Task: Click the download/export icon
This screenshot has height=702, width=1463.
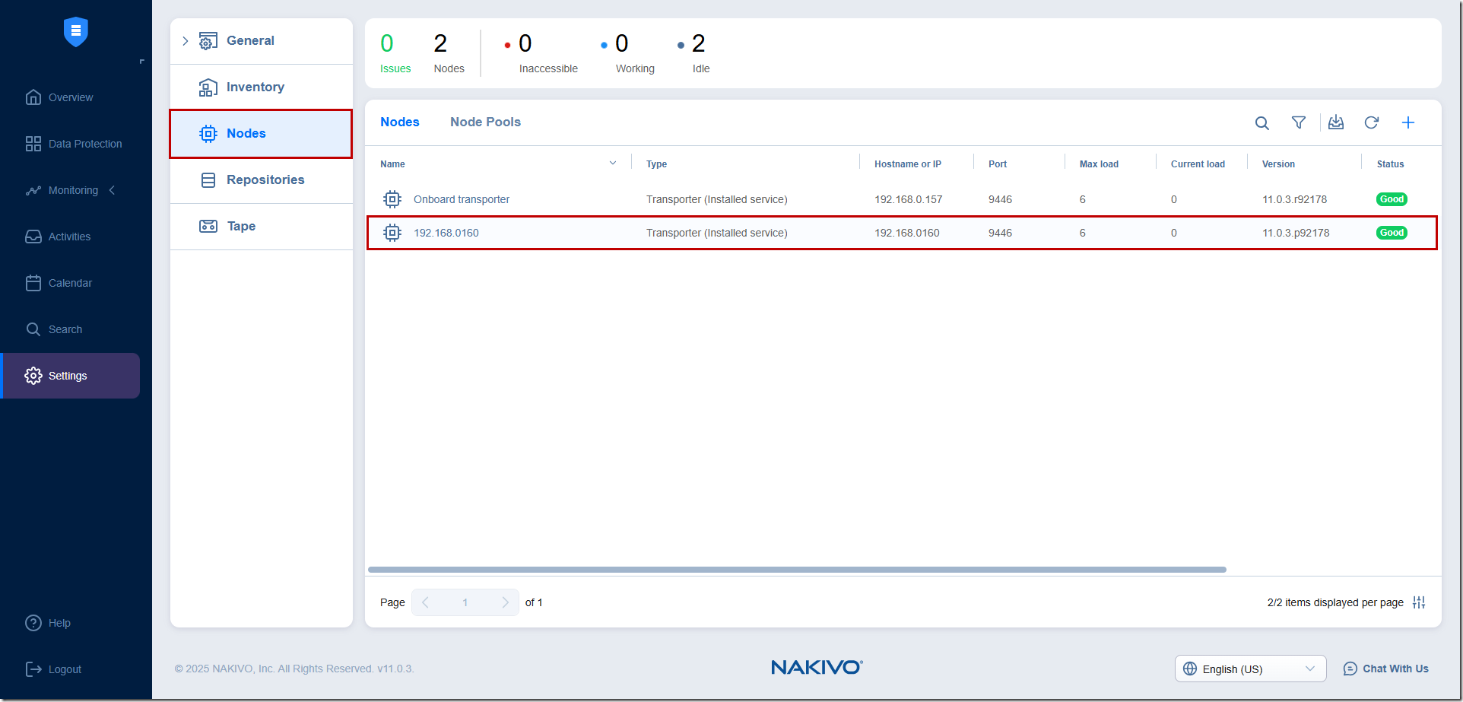Action: click(1336, 122)
